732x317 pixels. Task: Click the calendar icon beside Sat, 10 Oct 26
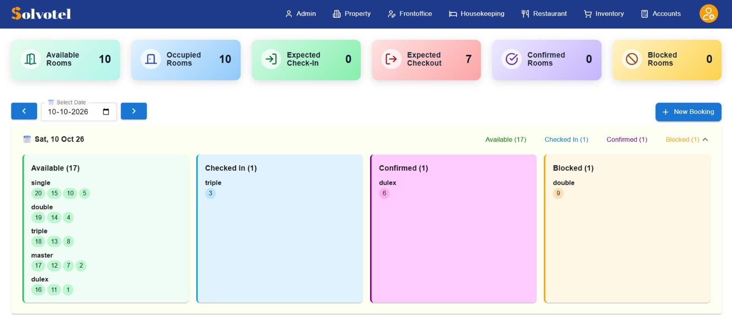27,139
